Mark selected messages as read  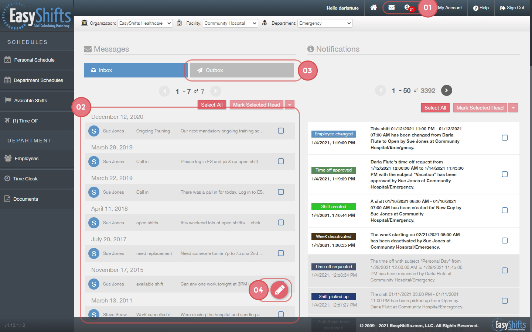(256, 105)
